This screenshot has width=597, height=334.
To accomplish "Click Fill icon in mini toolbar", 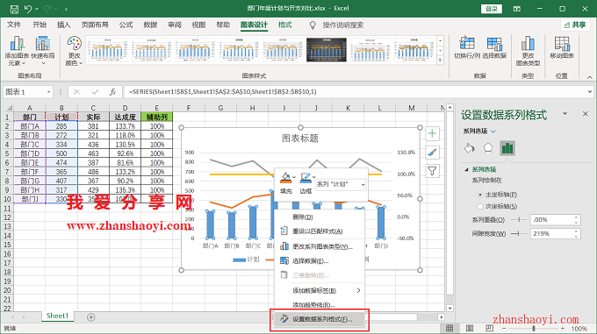I will click(285, 177).
